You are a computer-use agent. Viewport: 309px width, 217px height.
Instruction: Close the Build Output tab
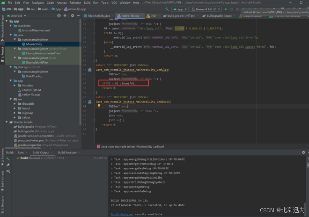click(52, 152)
